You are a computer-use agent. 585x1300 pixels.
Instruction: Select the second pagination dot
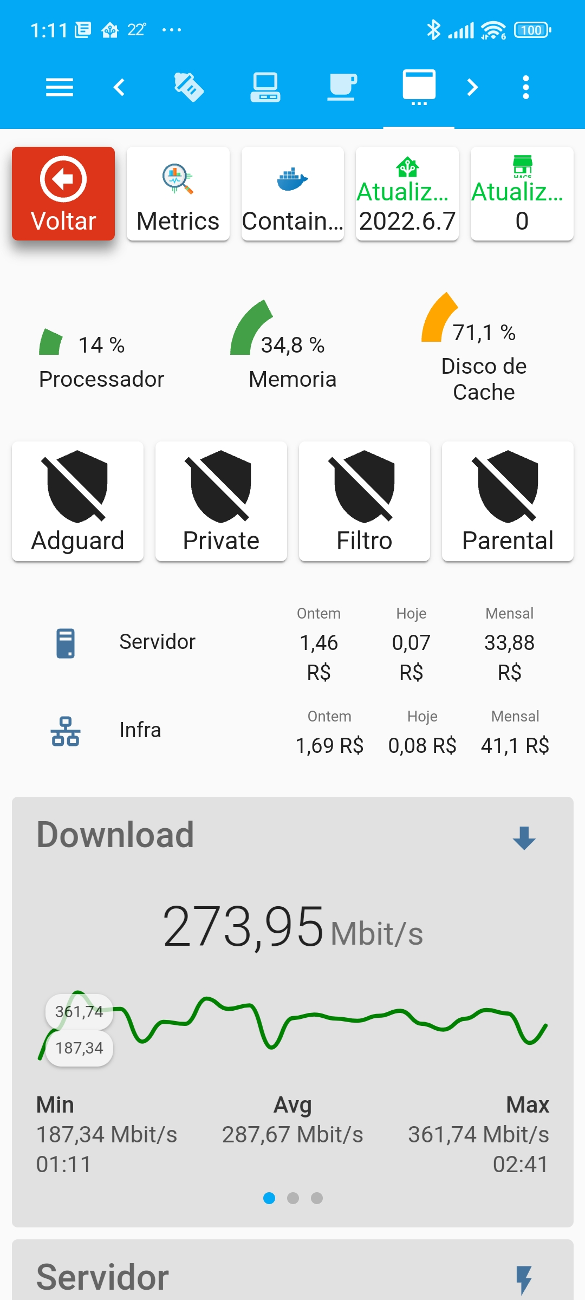(x=293, y=1198)
